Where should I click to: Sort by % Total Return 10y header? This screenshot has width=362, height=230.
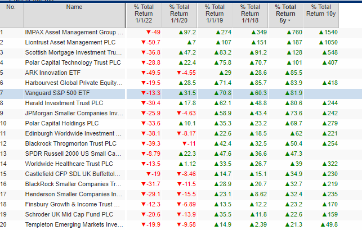(x=321, y=15)
